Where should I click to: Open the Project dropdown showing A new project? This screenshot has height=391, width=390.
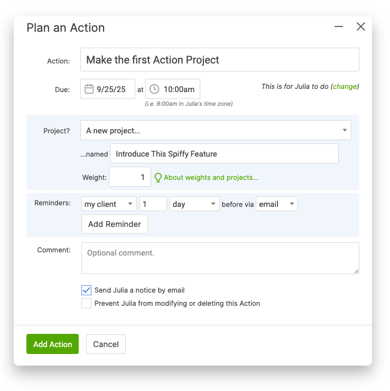tap(216, 130)
